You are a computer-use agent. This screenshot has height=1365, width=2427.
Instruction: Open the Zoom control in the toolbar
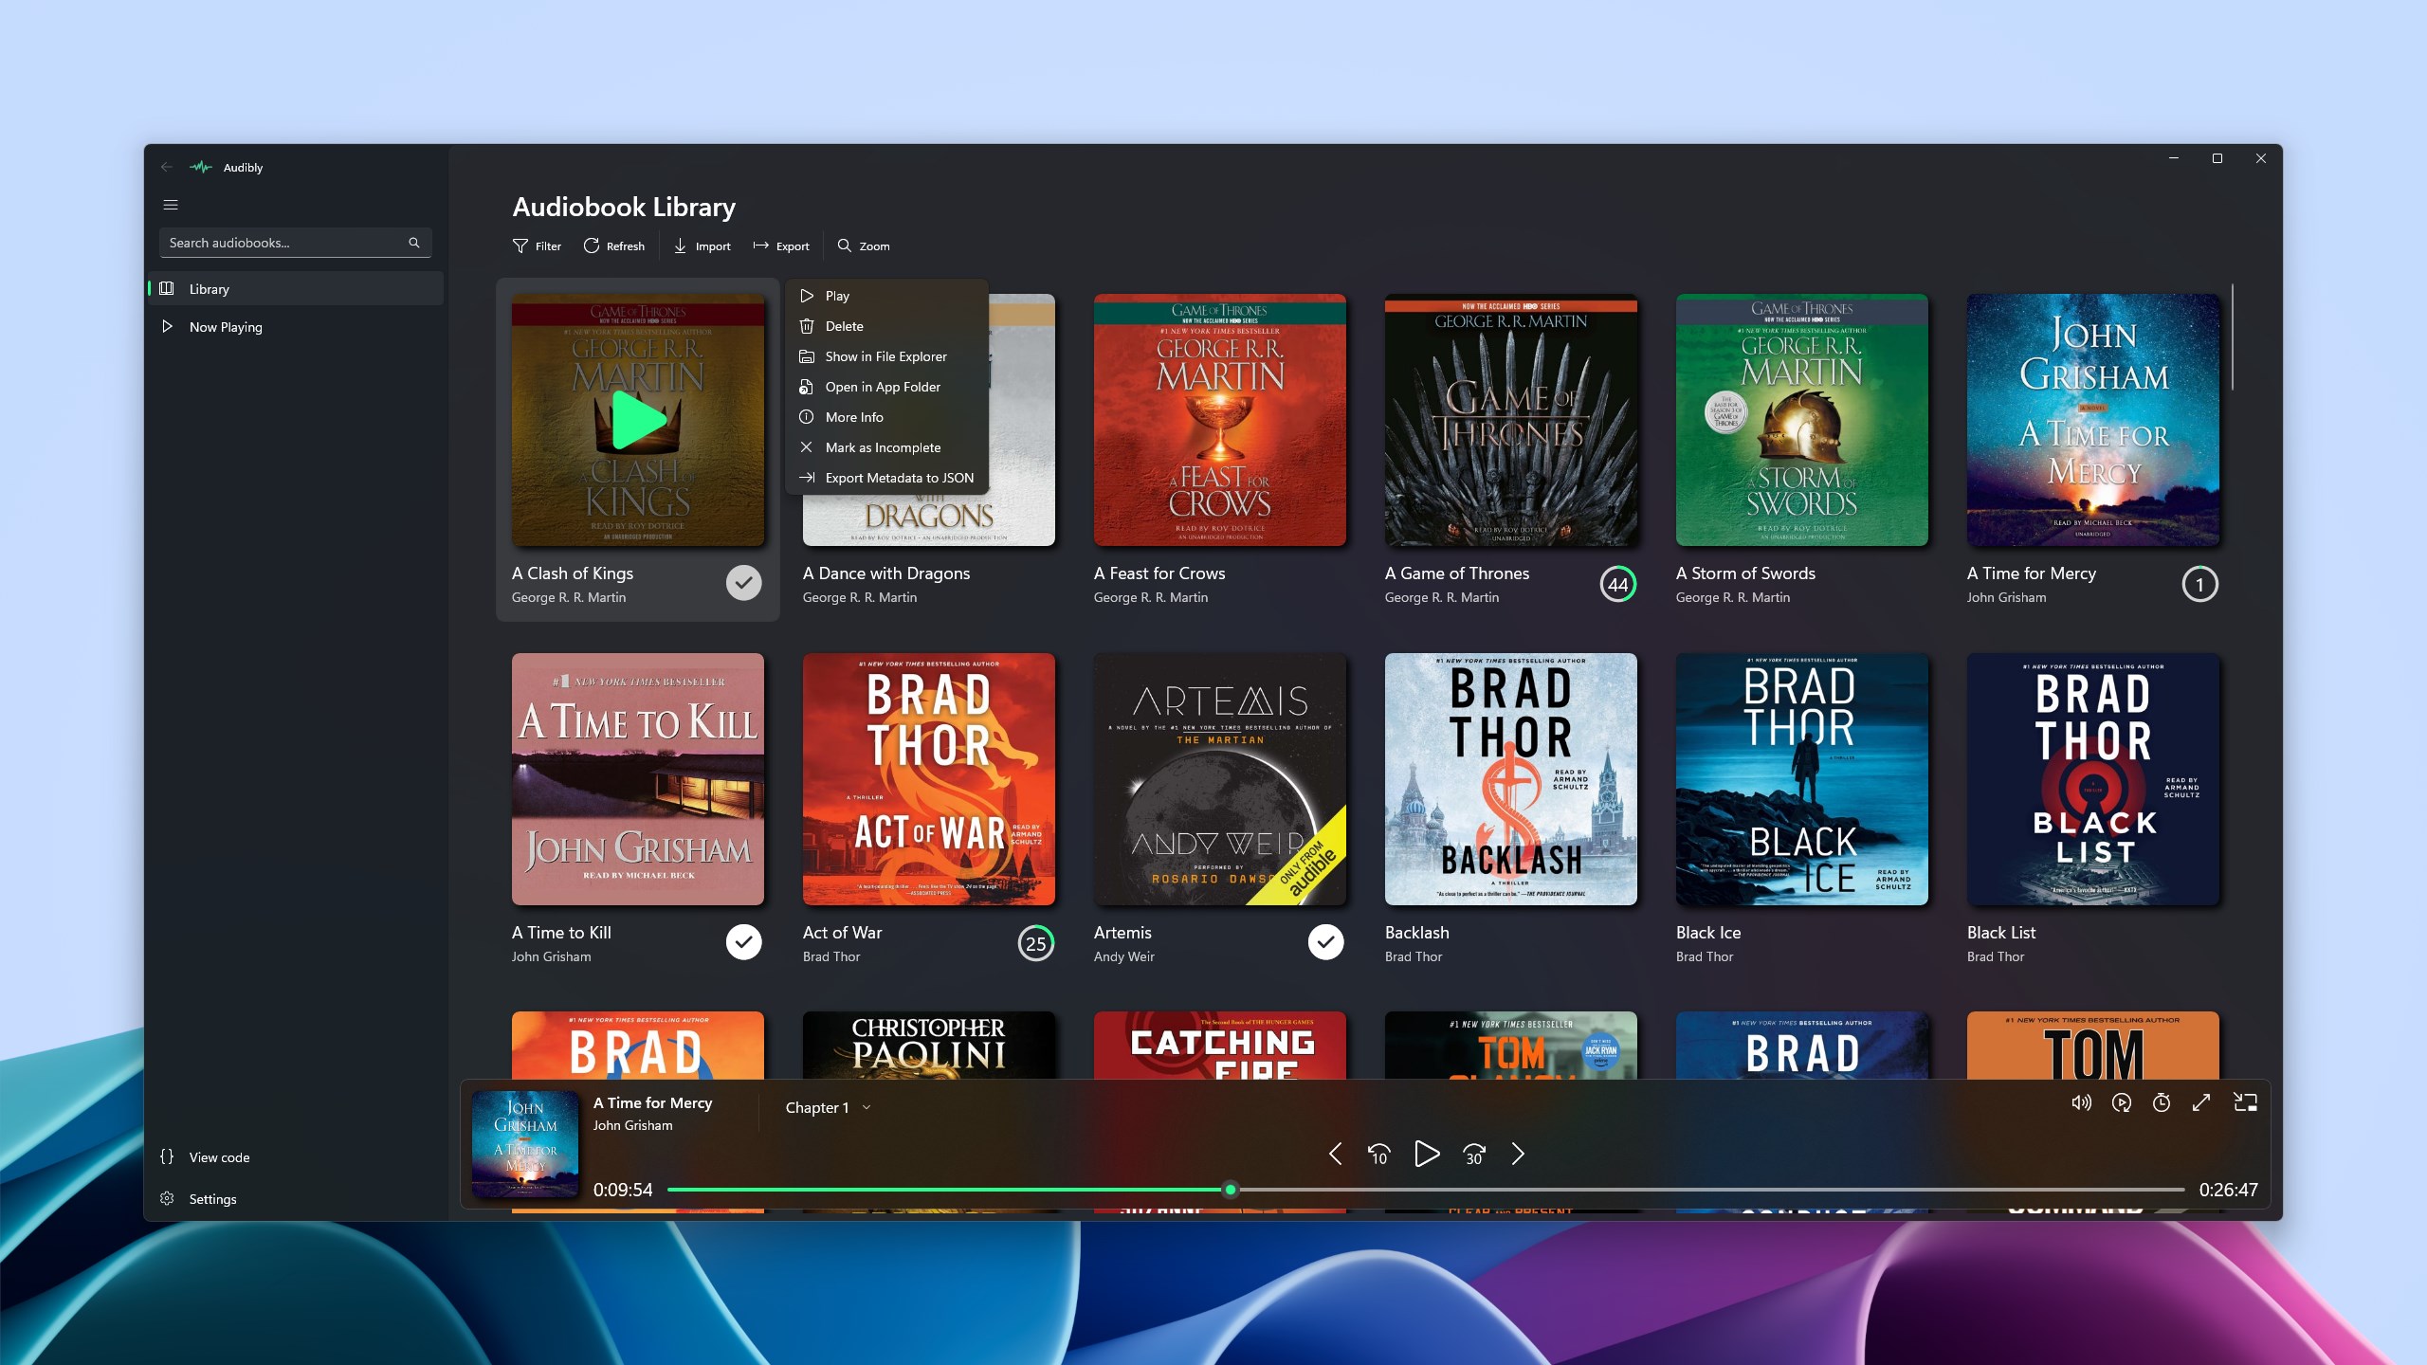862,246
